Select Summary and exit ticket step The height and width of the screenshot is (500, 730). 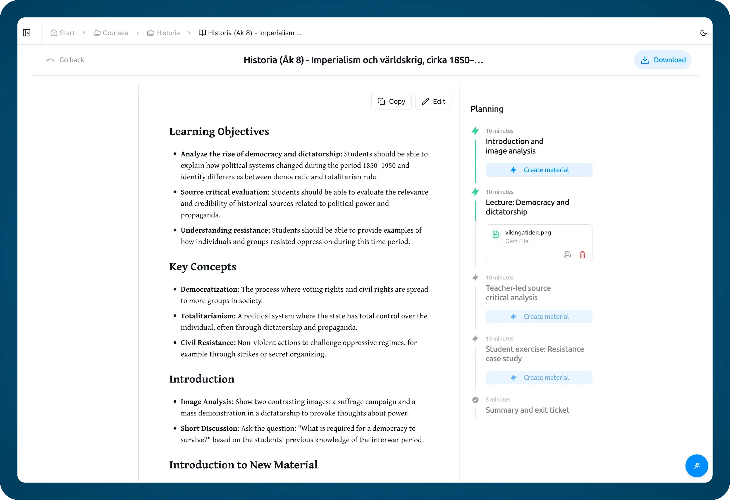tap(527, 410)
